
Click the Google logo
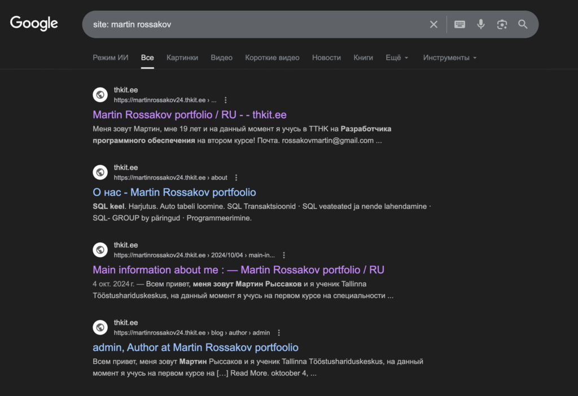pyautogui.click(x=34, y=24)
